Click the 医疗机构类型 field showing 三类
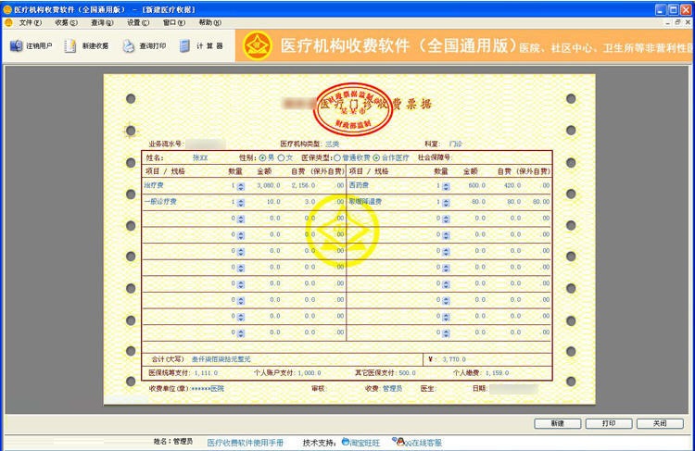Viewport: 695px width, 451px height. tap(332, 144)
